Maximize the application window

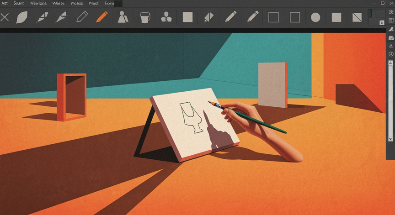[382, 3]
